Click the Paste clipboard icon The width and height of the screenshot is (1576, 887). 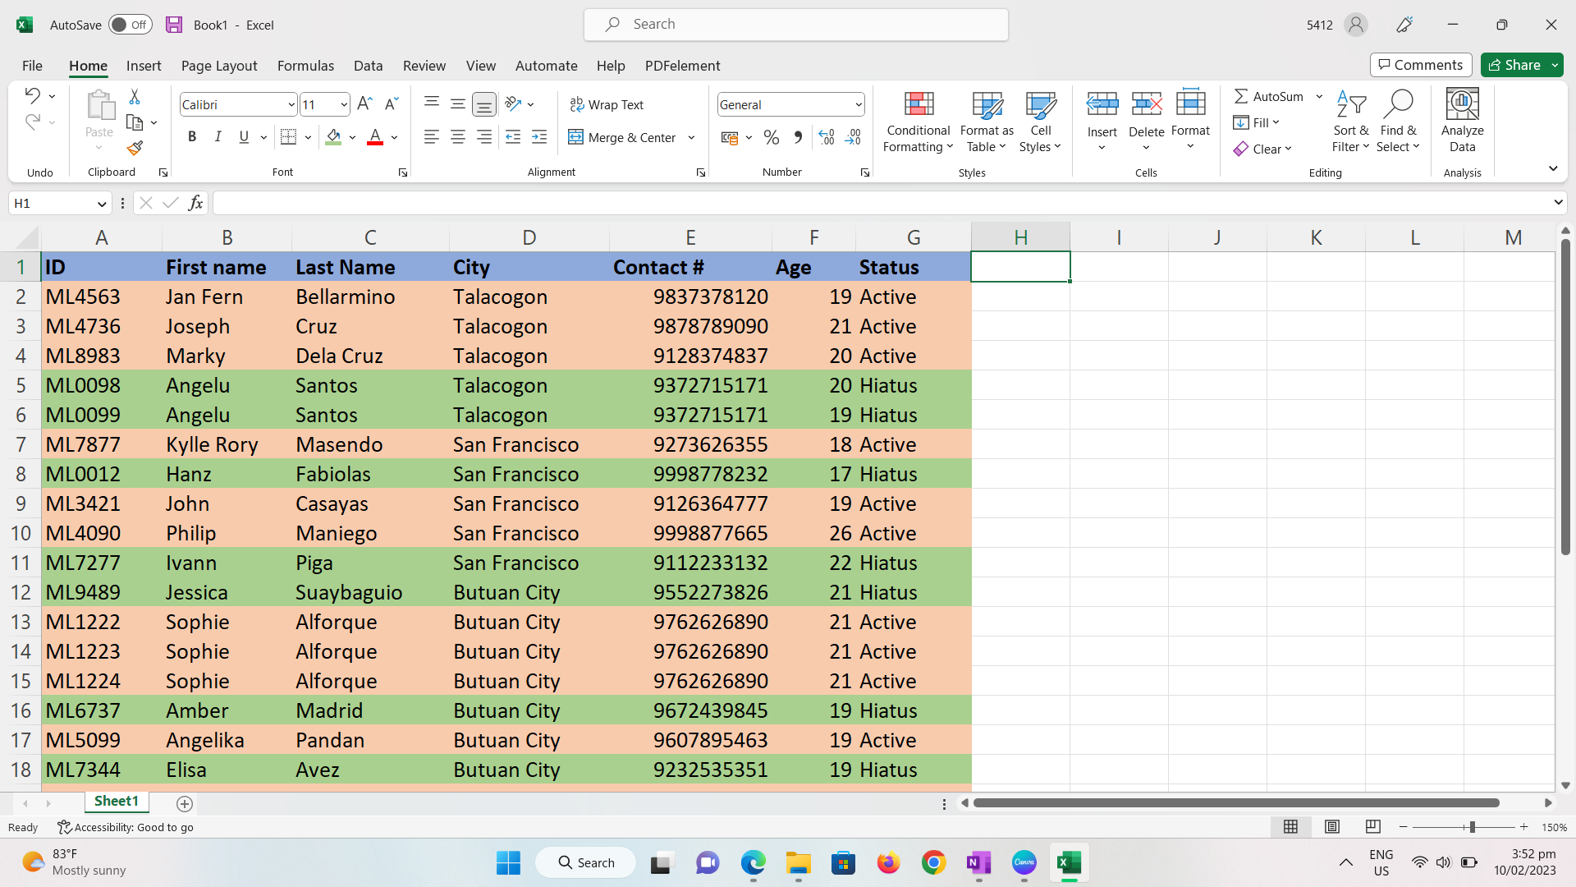click(99, 105)
